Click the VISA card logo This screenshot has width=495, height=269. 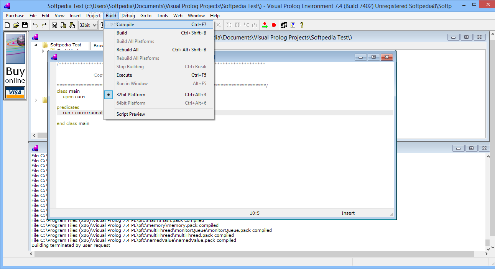15,92
